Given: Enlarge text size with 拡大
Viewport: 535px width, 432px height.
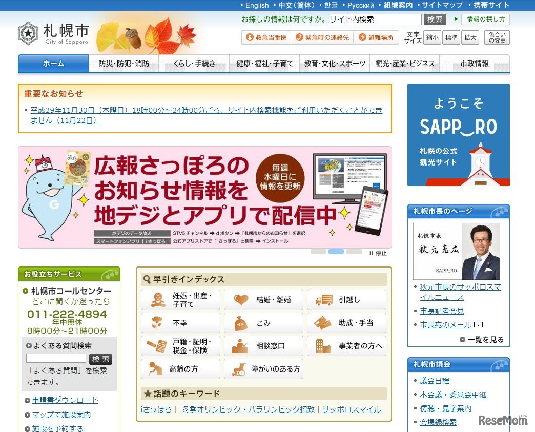Looking at the screenshot, I should 470,37.
